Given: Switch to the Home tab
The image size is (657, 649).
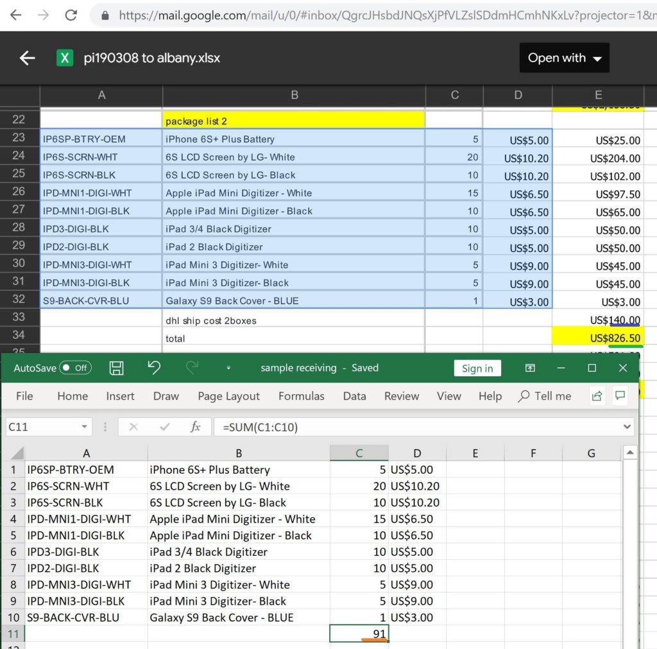Looking at the screenshot, I should (x=73, y=396).
